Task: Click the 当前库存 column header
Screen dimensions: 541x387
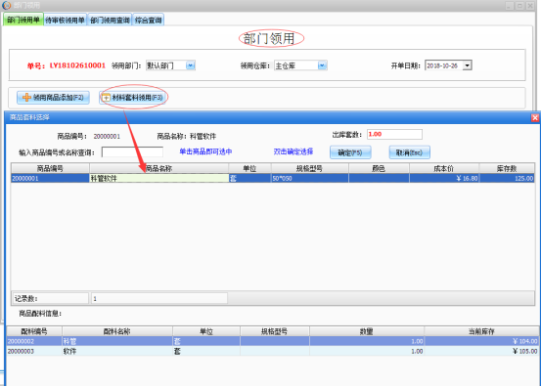Action: tap(481, 331)
